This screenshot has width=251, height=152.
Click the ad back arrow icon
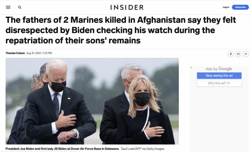(x=191, y=68)
